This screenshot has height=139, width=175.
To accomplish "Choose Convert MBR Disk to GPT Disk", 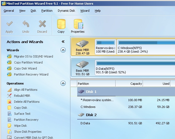I will pos(33,138).
